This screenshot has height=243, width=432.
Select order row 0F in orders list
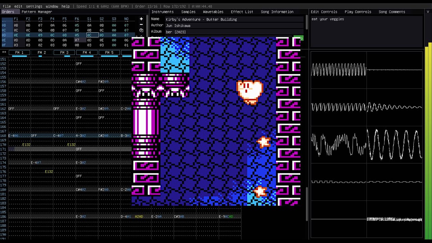click(x=4, y=45)
